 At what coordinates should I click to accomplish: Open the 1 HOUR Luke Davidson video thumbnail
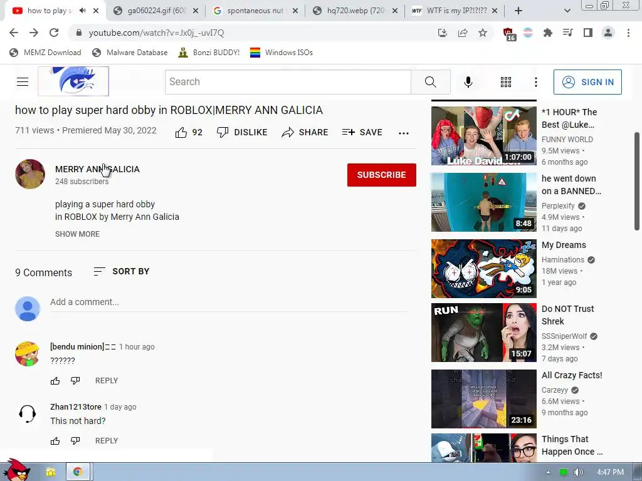click(x=483, y=136)
